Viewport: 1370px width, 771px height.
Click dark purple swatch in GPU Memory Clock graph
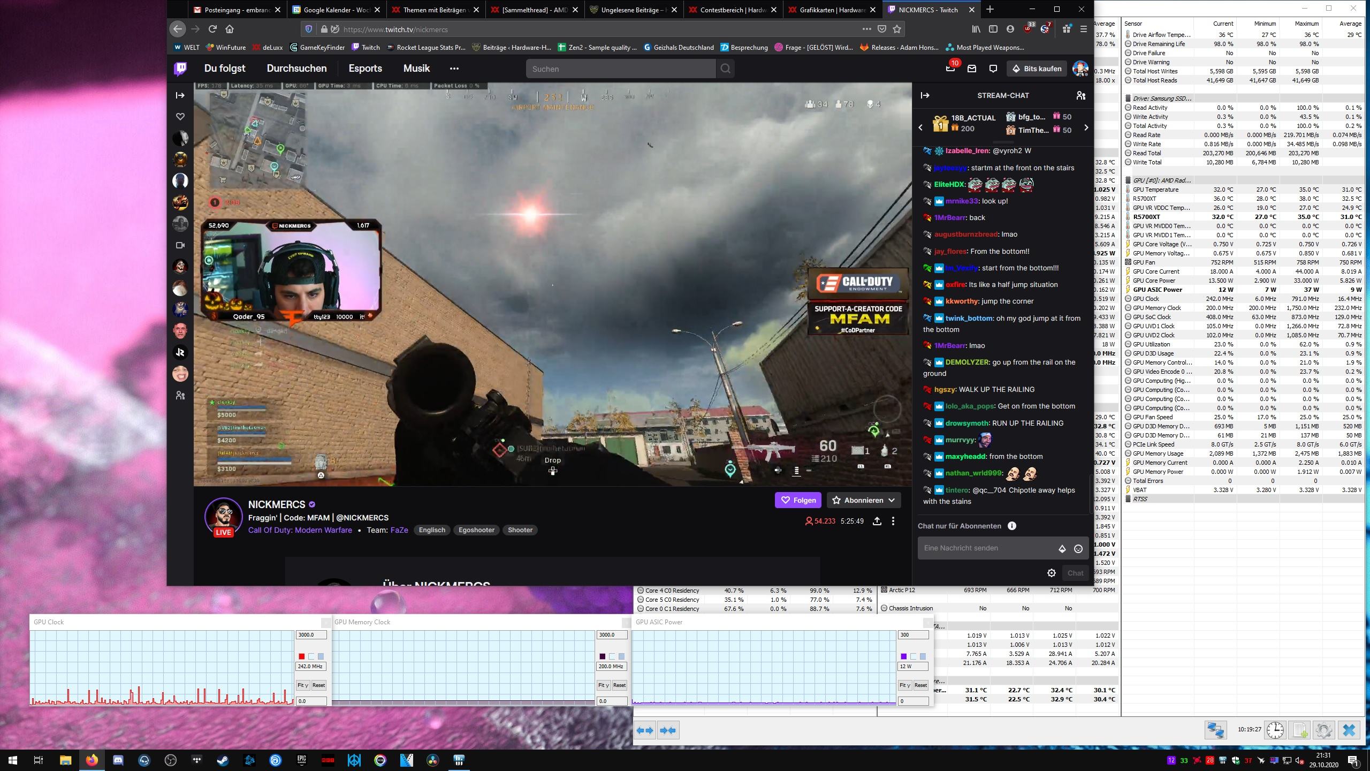point(603,656)
